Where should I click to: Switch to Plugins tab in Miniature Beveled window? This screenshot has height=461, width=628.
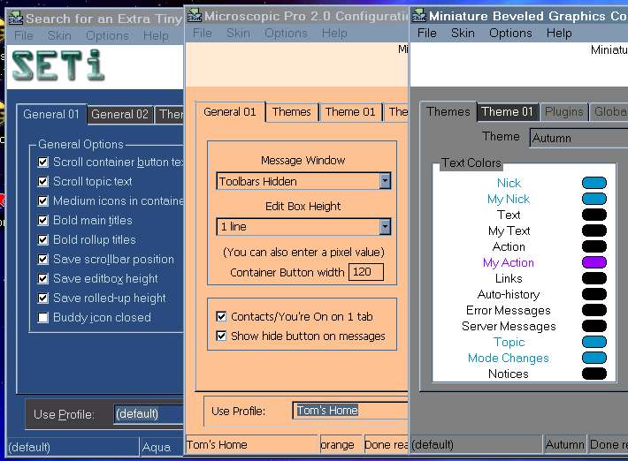tap(564, 111)
